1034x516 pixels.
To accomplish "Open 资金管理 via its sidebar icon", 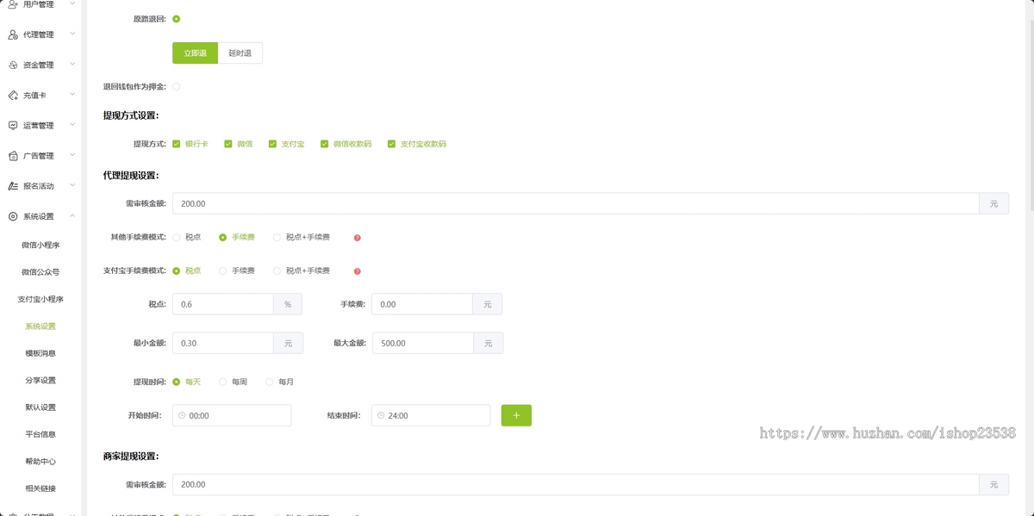I will coord(12,64).
